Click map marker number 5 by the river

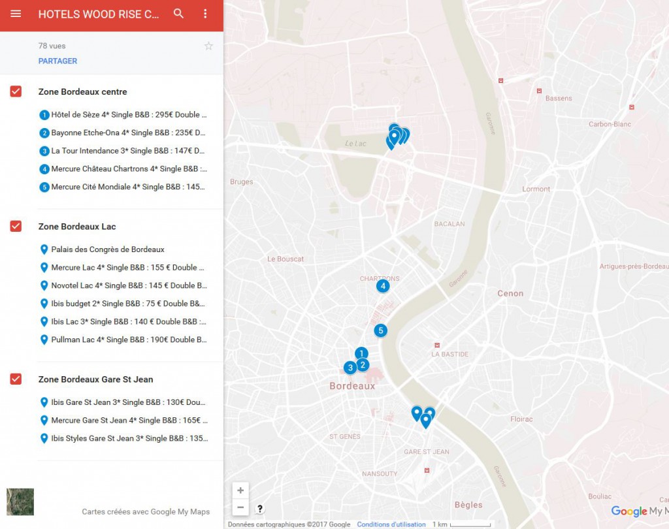tap(381, 330)
